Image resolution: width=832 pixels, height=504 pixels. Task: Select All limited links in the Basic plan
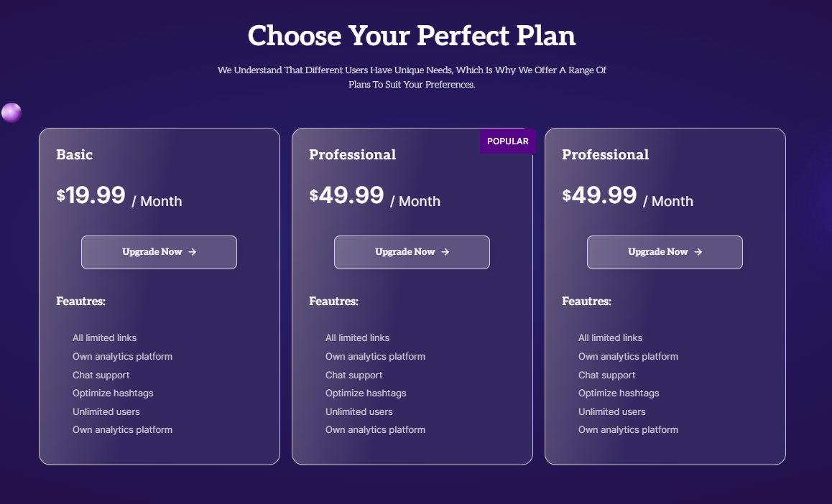click(x=104, y=338)
